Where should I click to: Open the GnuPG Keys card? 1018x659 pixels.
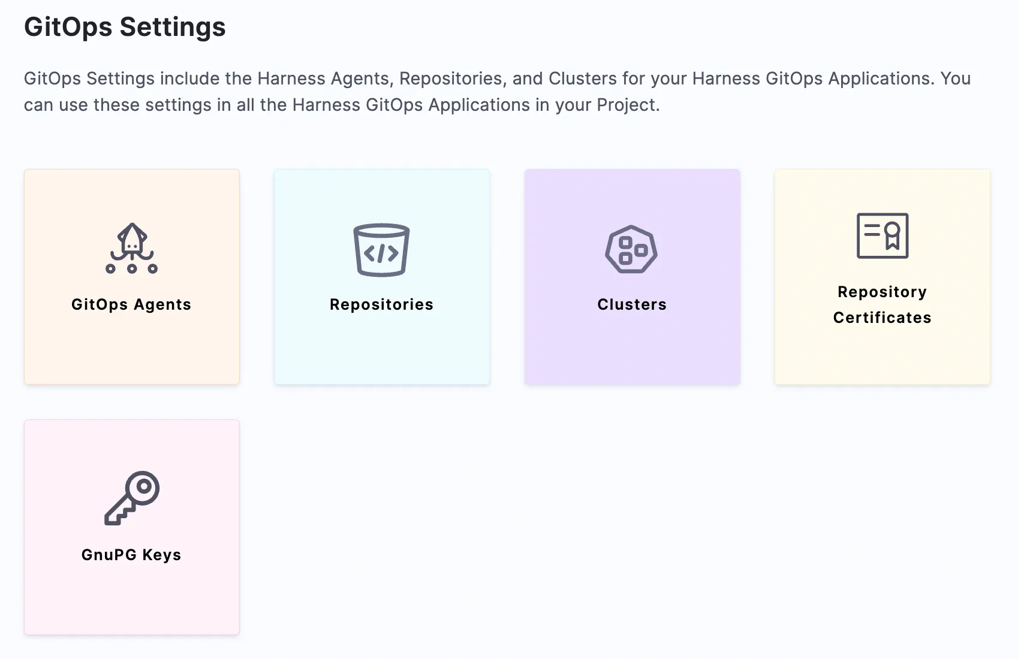pos(131,527)
